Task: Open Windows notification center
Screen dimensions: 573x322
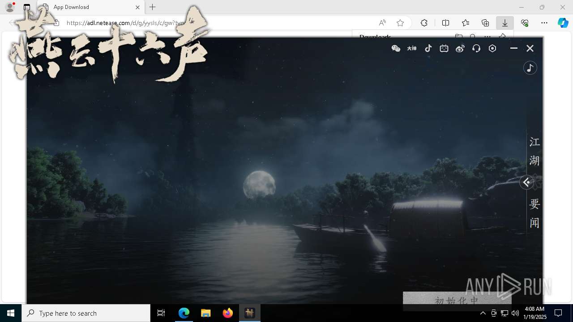Action: (558, 313)
